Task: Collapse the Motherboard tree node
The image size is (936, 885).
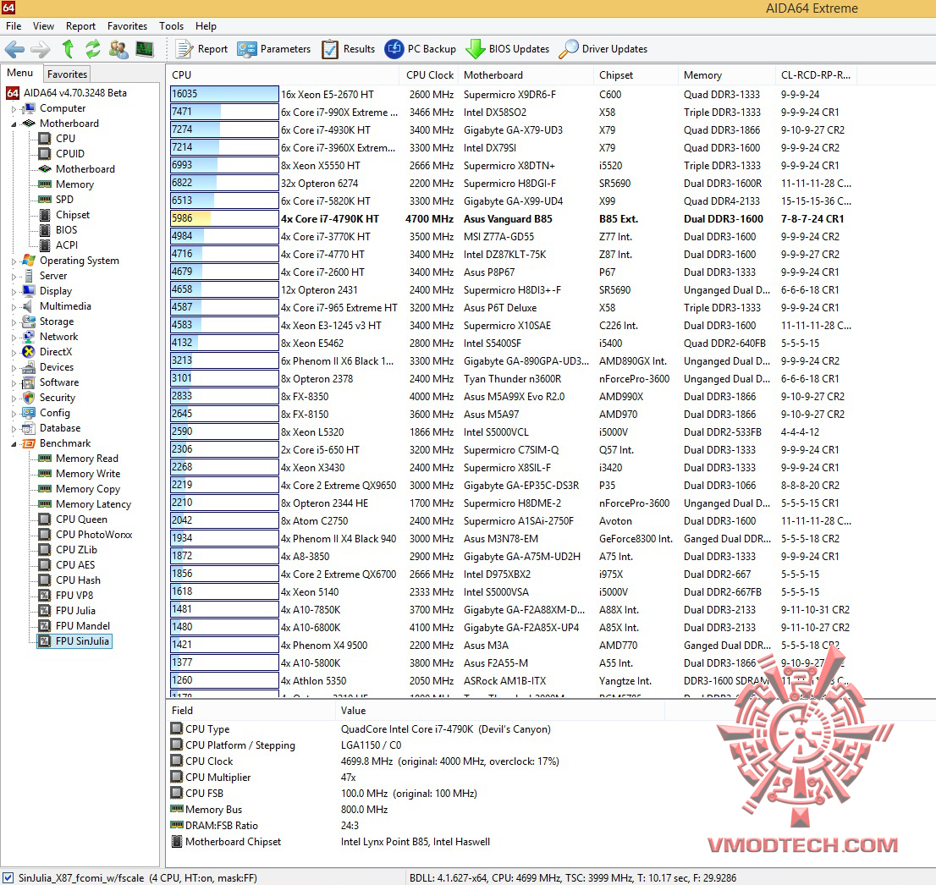Action: [14, 124]
